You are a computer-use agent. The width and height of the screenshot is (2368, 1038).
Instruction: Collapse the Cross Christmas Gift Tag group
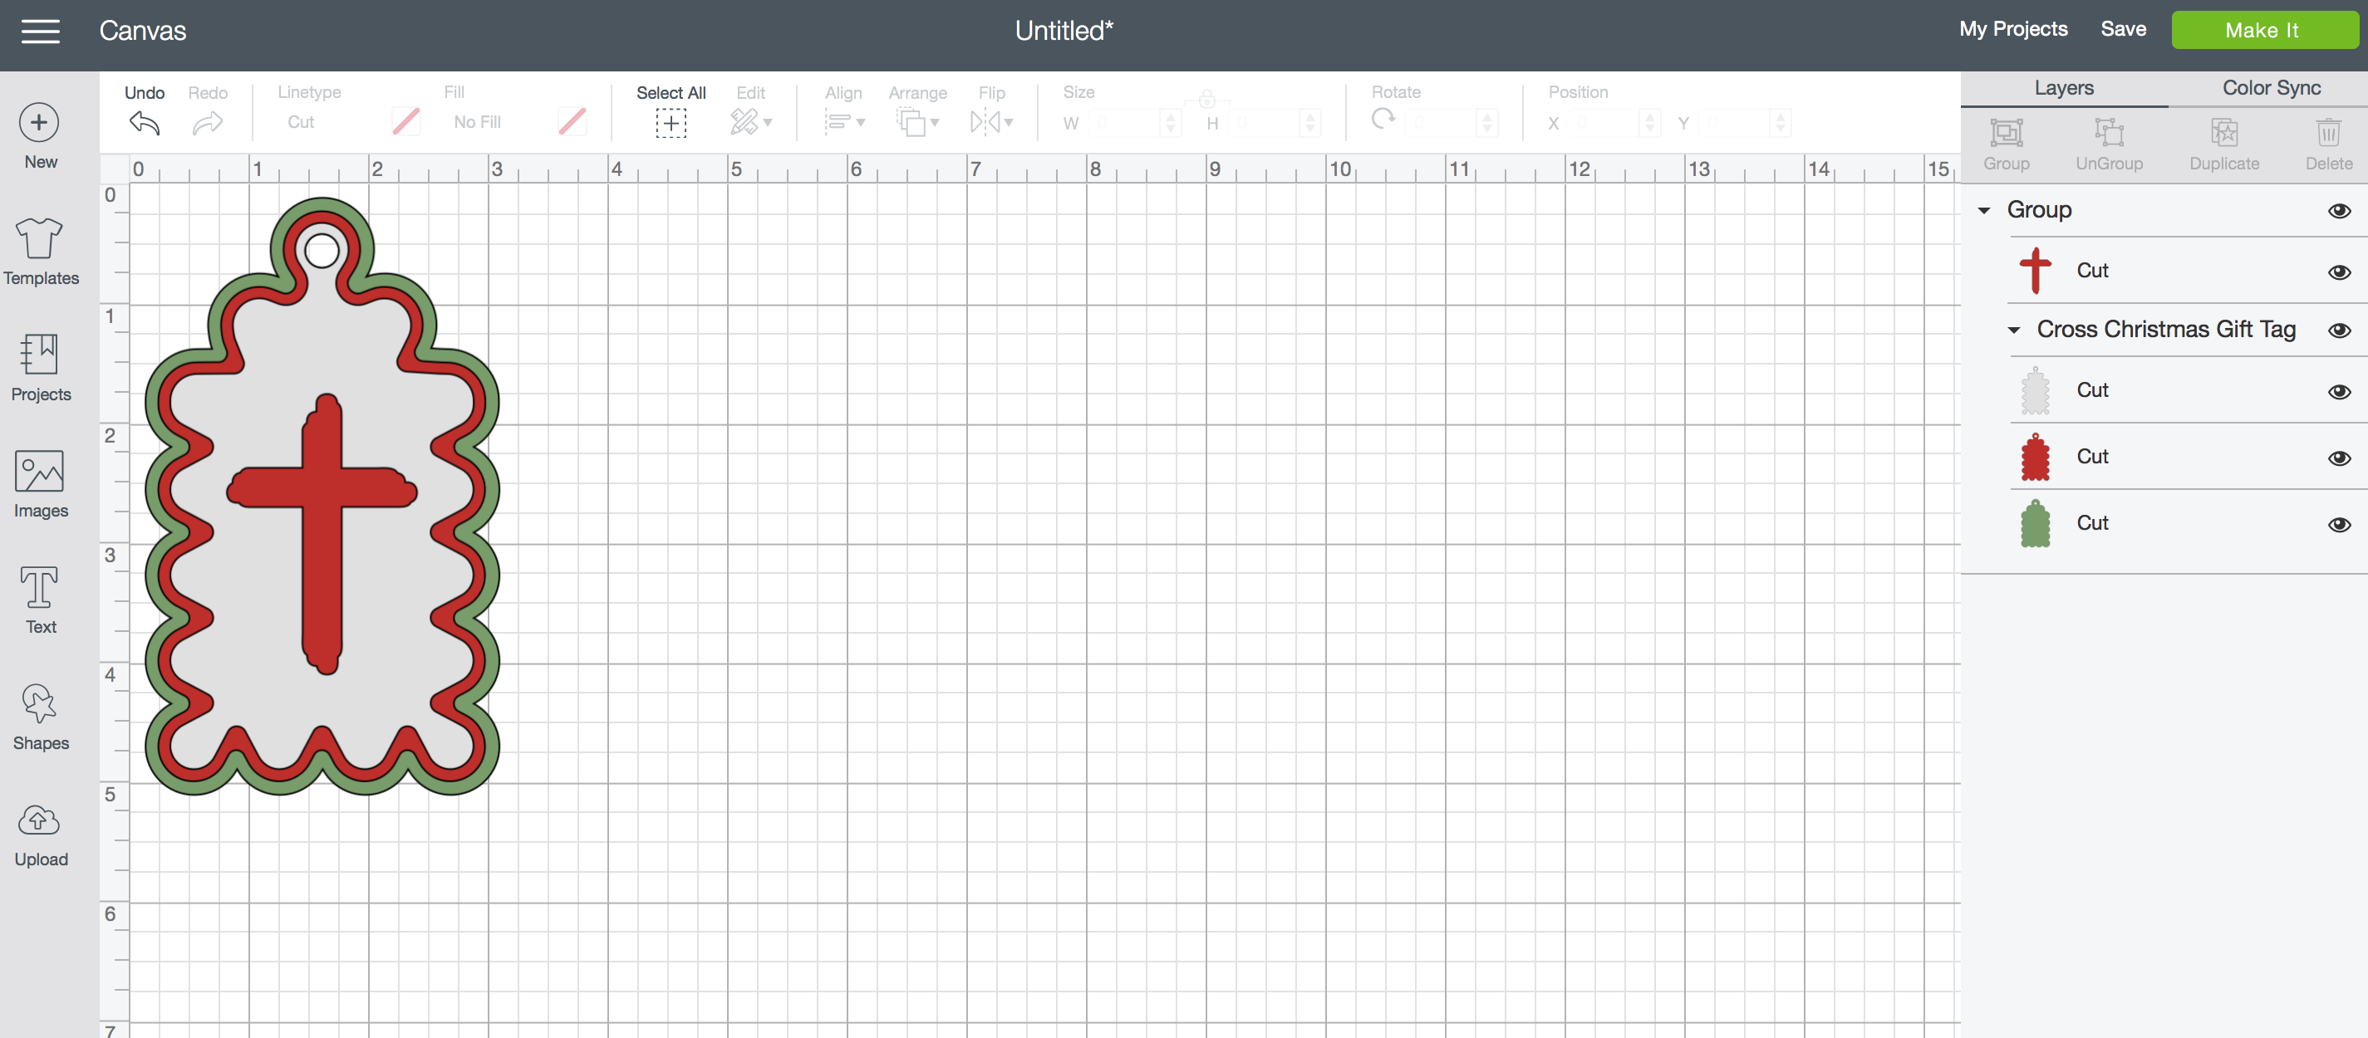coord(2013,330)
